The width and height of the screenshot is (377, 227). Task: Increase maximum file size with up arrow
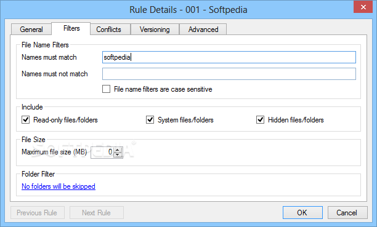point(118,150)
